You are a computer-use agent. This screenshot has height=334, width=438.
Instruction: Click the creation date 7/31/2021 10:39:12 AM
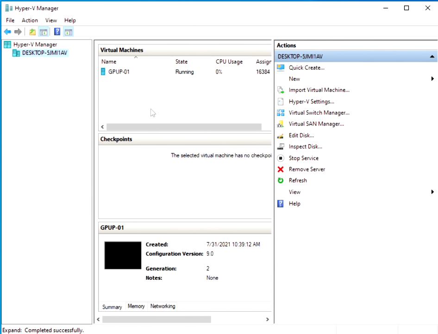[233, 244]
